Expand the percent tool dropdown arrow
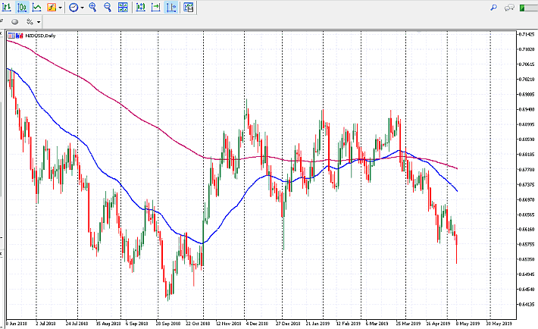 click(39, 22)
